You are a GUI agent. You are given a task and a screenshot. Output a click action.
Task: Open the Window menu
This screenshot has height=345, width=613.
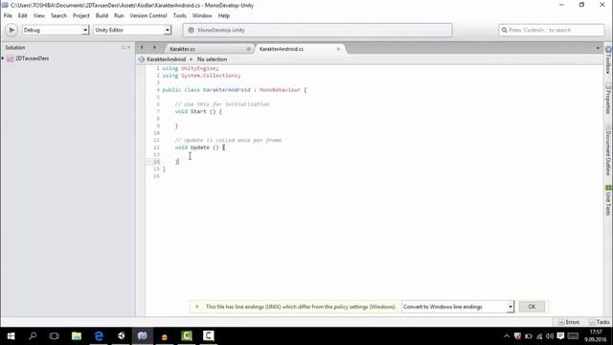(x=202, y=15)
